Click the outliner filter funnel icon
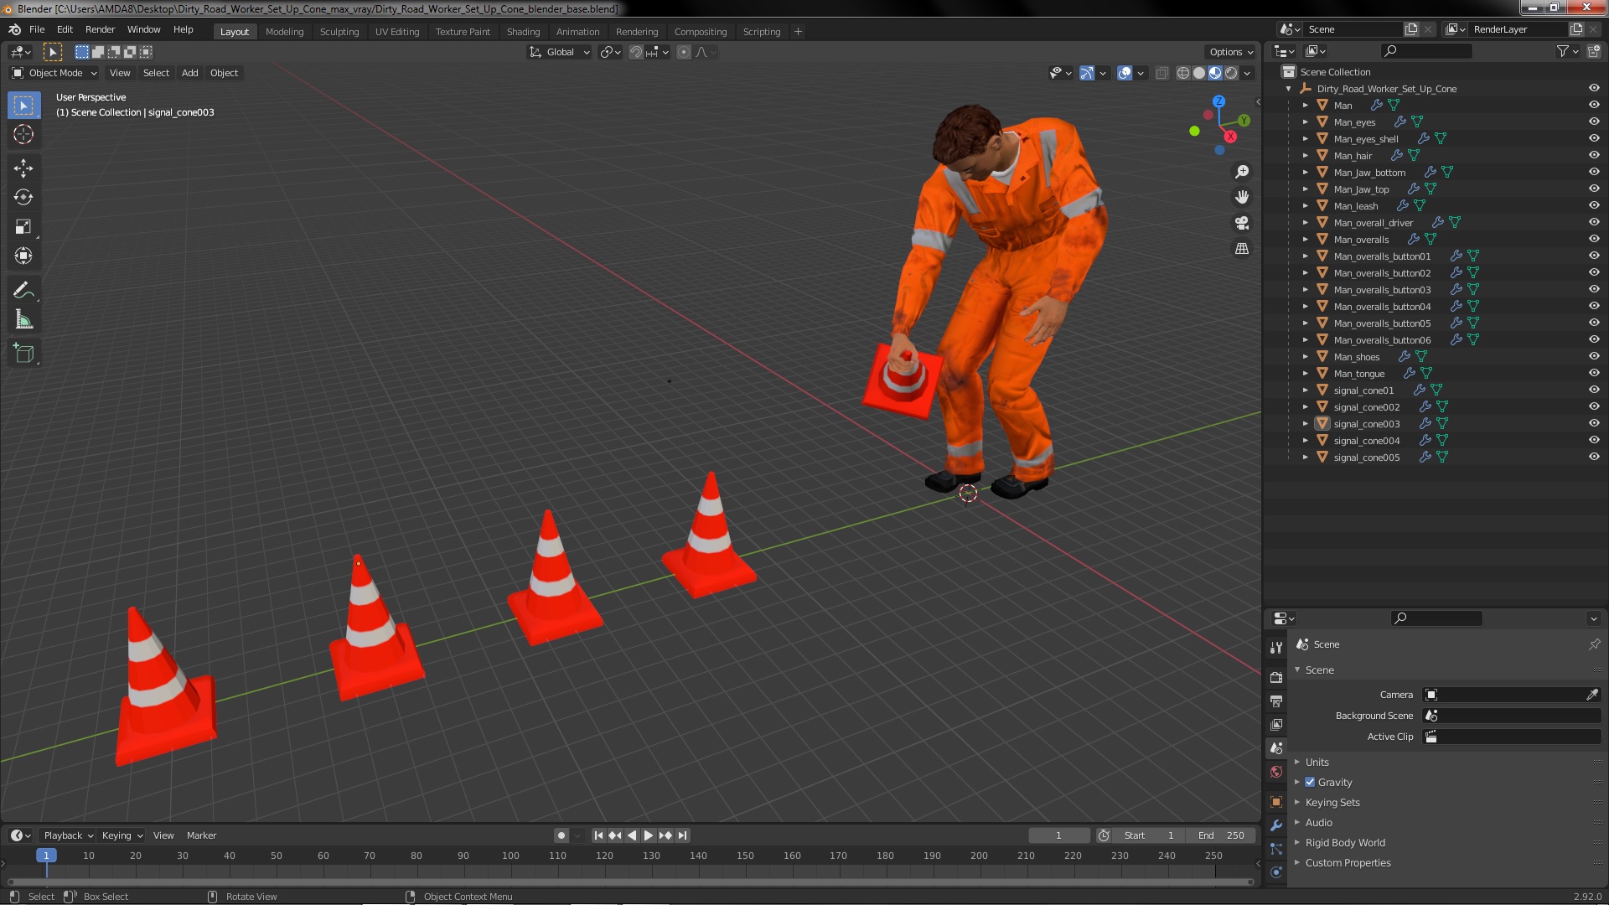1609x905 pixels. click(1562, 51)
